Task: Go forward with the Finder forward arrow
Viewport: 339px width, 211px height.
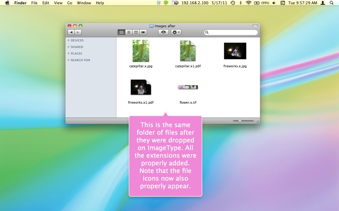Action: tap(78, 32)
